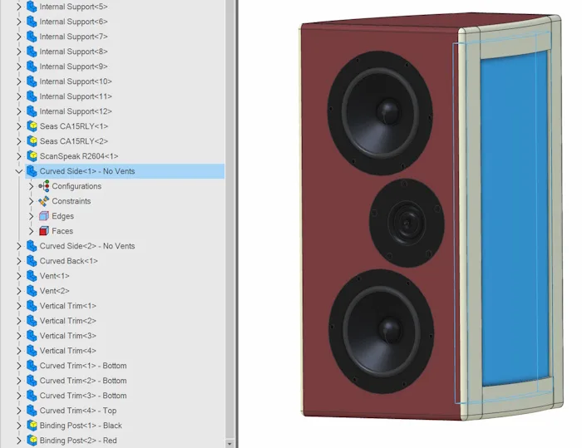
Task: Expand the Curved Trim<2> - Bottom node
Action: point(19,381)
